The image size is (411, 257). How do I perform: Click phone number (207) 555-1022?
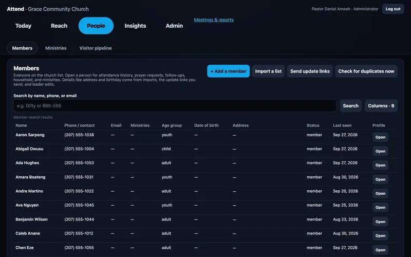79,191
